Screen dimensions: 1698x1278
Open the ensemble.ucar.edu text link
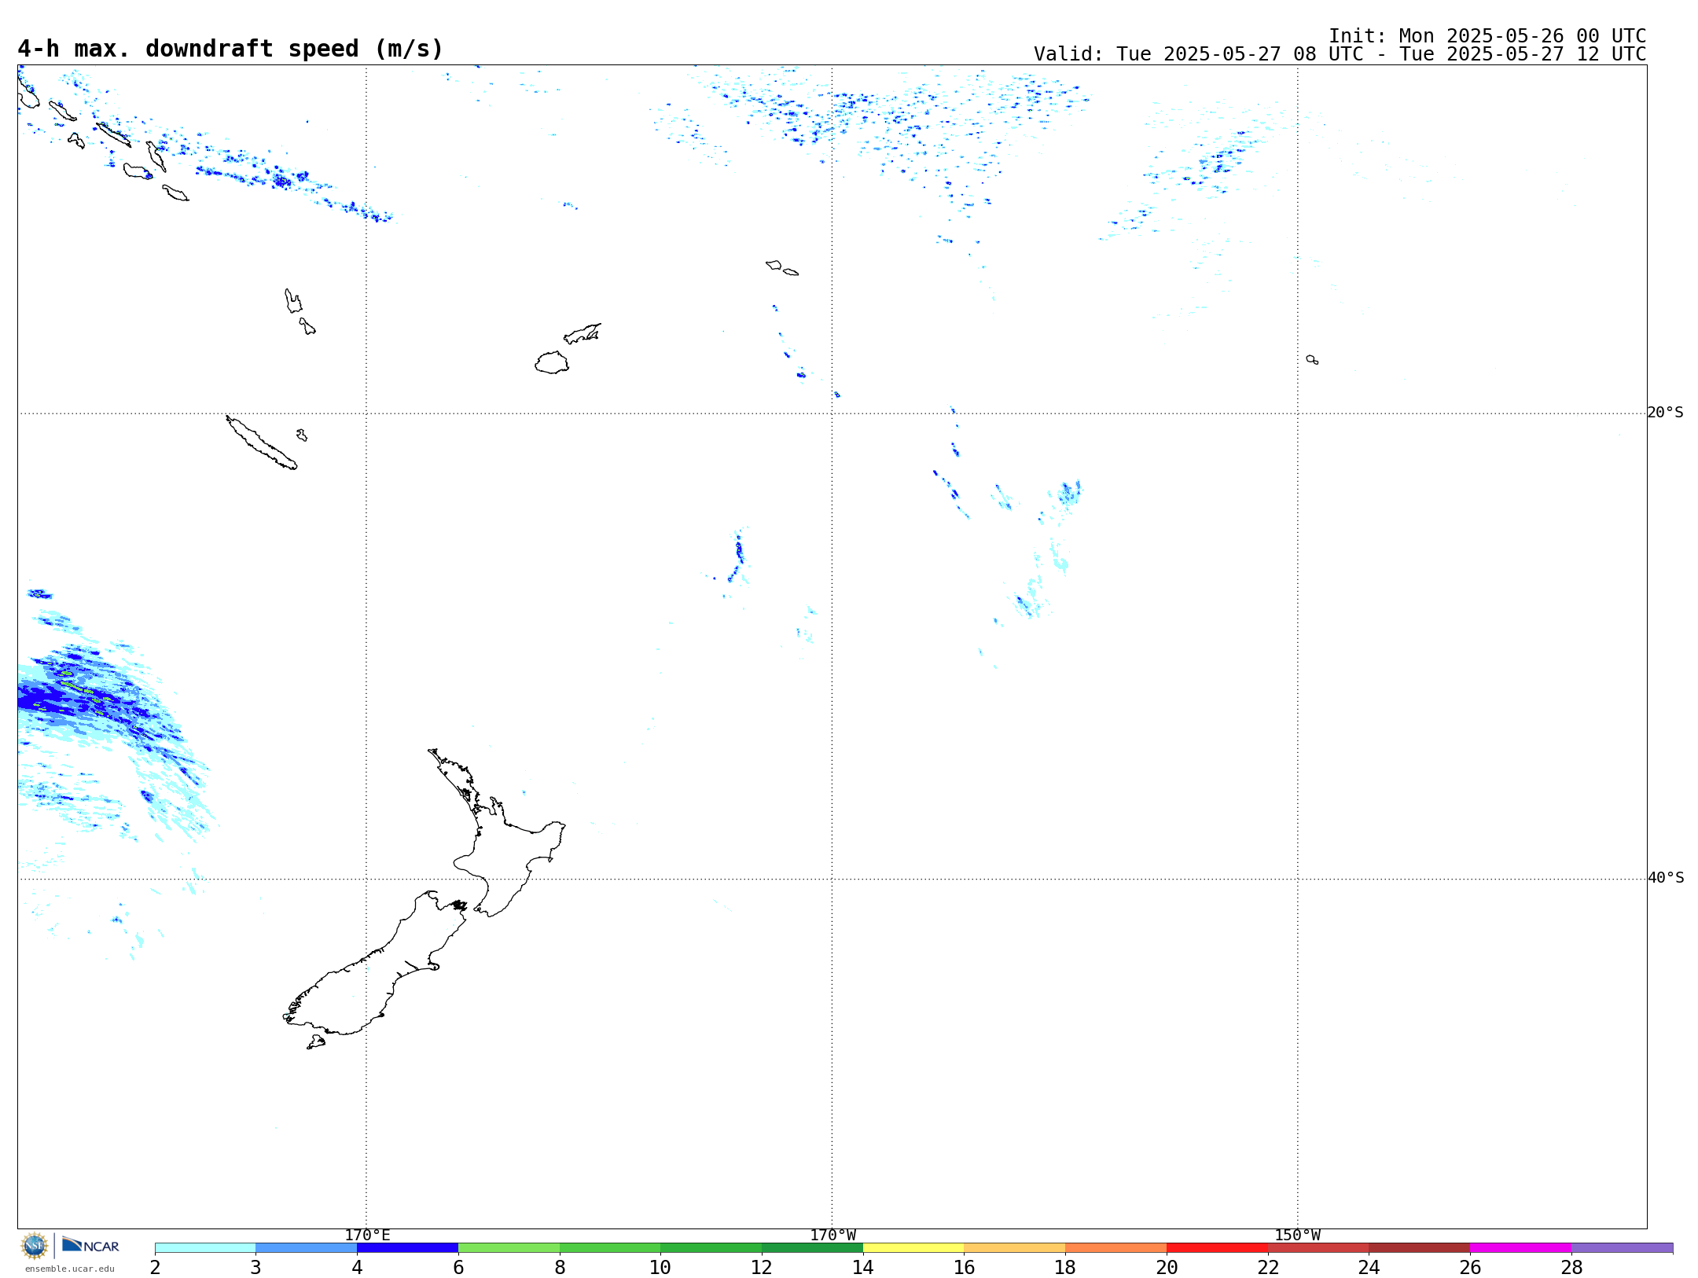click(x=70, y=1269)
